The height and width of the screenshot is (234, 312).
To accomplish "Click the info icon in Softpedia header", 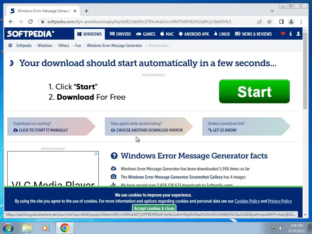I will point(290,34).
